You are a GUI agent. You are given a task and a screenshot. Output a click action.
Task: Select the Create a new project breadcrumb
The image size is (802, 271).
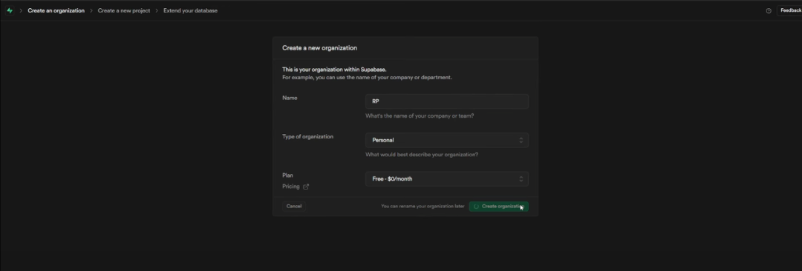tap(124, 10)
